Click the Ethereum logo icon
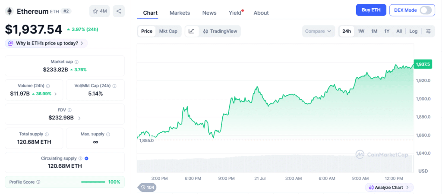Screen dimensions: 442x194 click(x=9, y=11)
